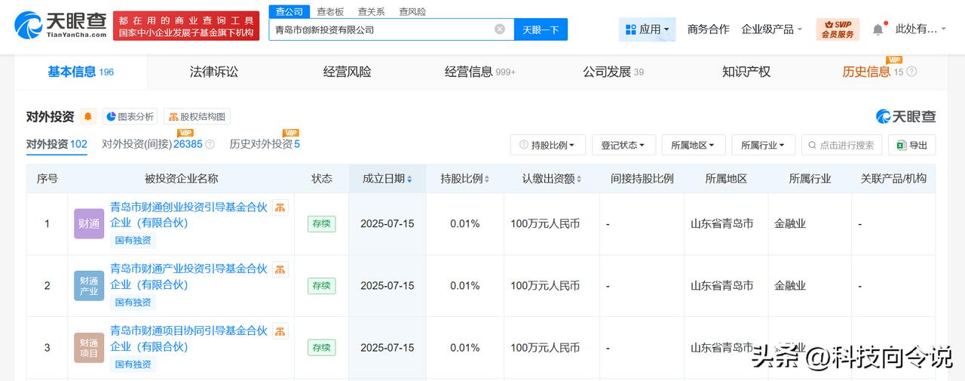Click the TianYanCha logo in header

tap(60, 26)
